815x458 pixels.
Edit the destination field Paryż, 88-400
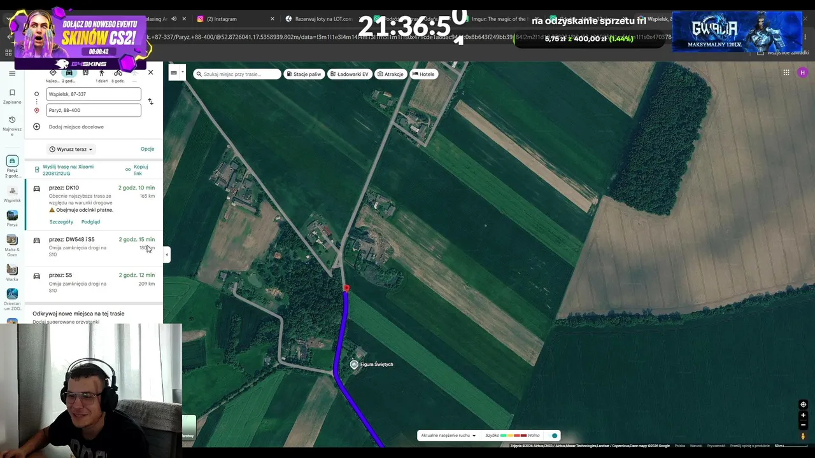tap(94, 110)
